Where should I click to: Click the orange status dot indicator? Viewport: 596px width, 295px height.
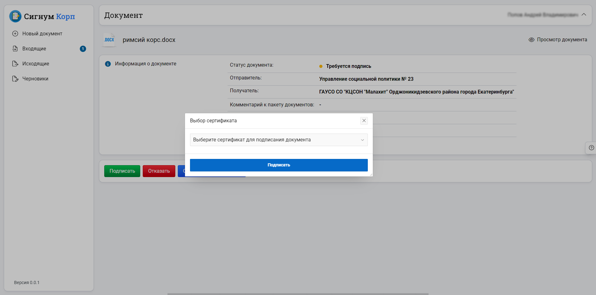click(x=321, y=66)
